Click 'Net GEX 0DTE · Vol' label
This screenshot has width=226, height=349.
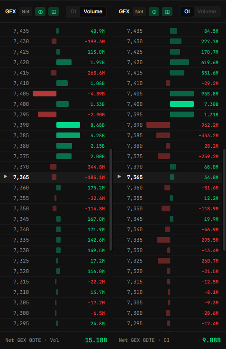[x=32, y=340]
